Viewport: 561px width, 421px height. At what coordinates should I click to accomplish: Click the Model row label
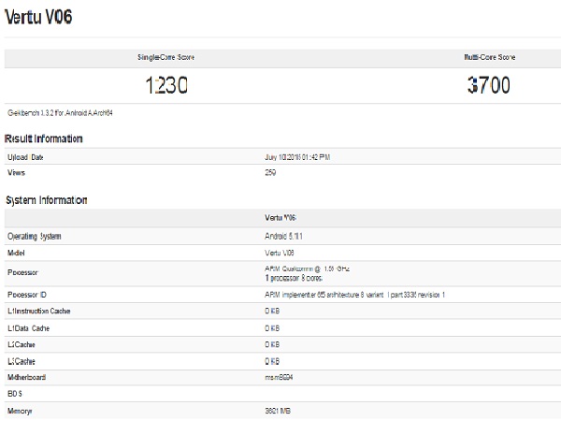19,254
